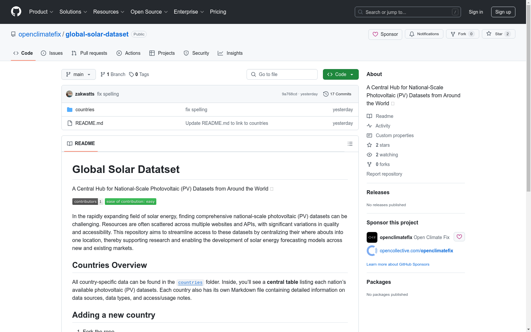531x332 pixels.
Task: Click the Sign in link
Action: point(476,12)
